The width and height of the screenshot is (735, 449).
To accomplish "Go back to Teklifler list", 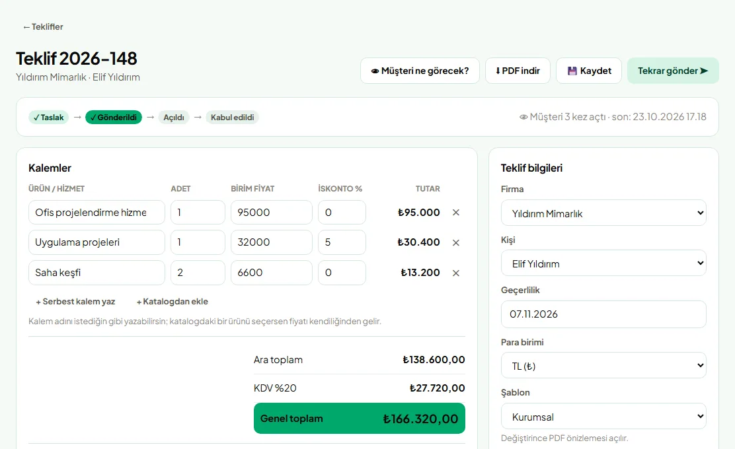I will 43,26.
